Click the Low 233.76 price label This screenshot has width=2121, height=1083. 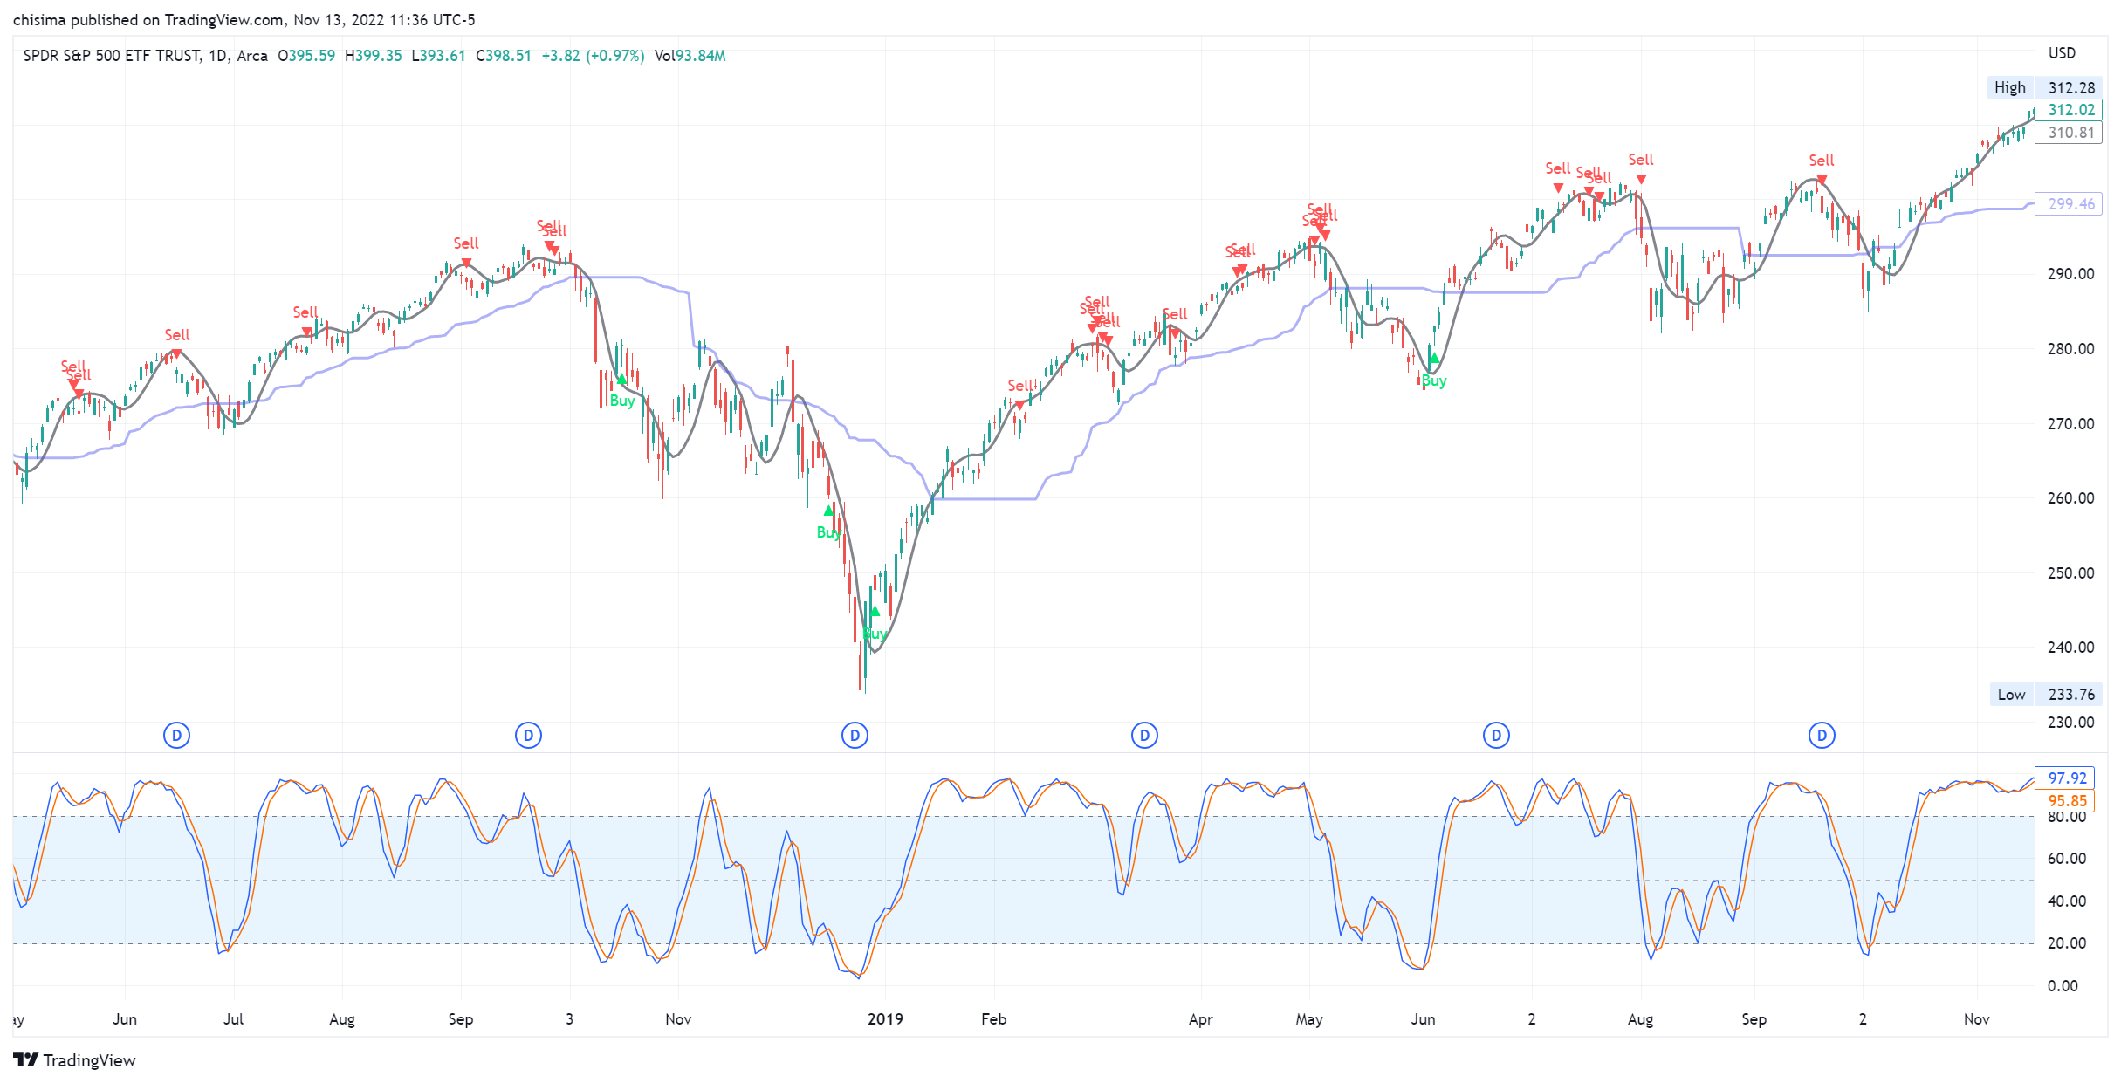pyautogui.click(x=2045, y=695)
